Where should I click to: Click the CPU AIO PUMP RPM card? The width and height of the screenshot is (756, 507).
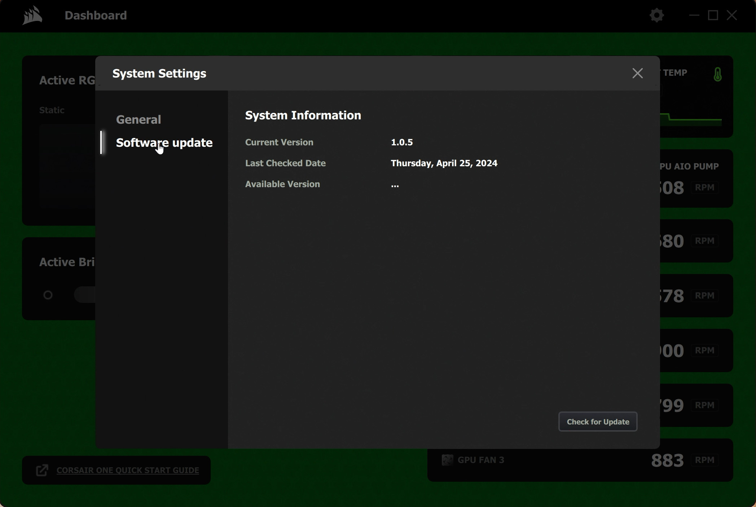(x=696, y=178)
